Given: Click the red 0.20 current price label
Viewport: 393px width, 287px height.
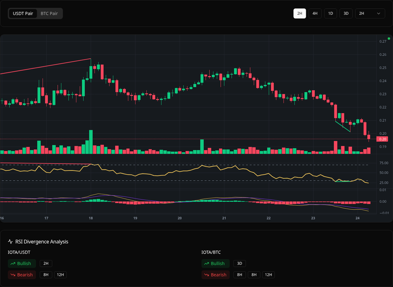Looking at the screenshot, I should click(x=383, y=139).
